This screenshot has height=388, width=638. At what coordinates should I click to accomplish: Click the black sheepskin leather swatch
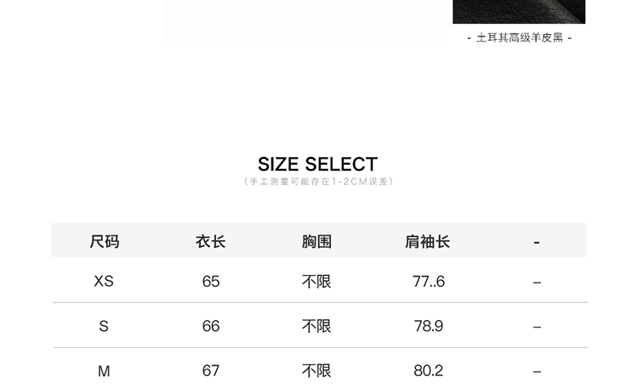519,12
